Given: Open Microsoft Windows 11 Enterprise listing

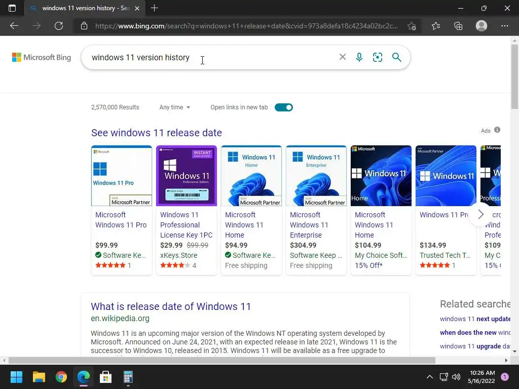Looking at the screenshot, I should pyautogui.click(x=309, y=225).
